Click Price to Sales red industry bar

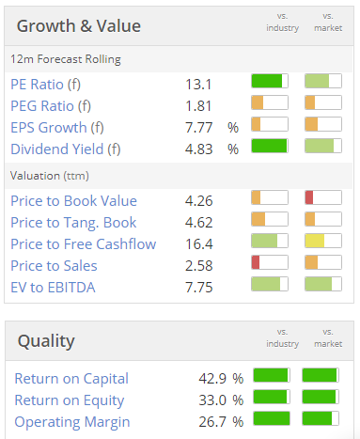coord(270,262)
